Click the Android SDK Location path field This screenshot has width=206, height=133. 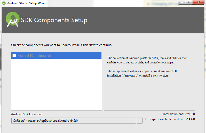[74, 121]
